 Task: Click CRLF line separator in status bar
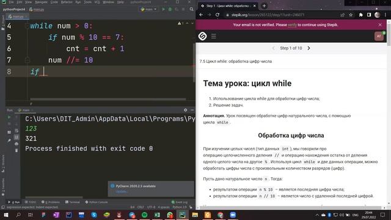(x=141, y=207)
